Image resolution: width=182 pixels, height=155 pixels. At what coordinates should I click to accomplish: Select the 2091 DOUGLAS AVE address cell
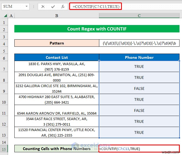click(x=57, y=77)
